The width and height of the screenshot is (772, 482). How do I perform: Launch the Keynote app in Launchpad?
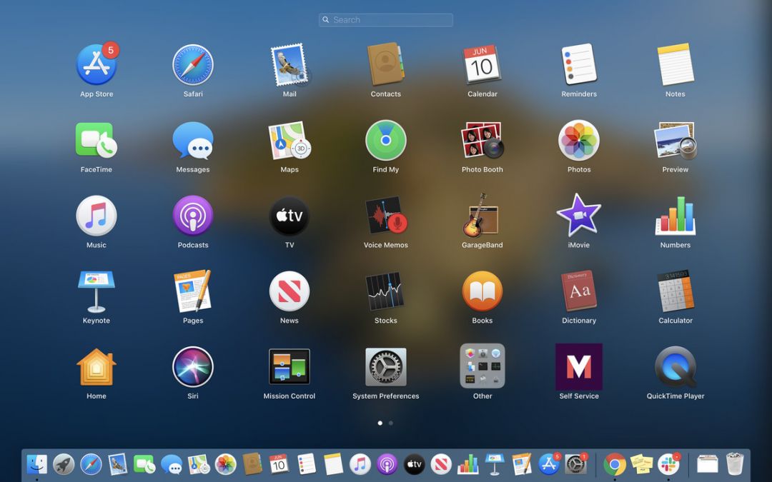tap(96, 291)
